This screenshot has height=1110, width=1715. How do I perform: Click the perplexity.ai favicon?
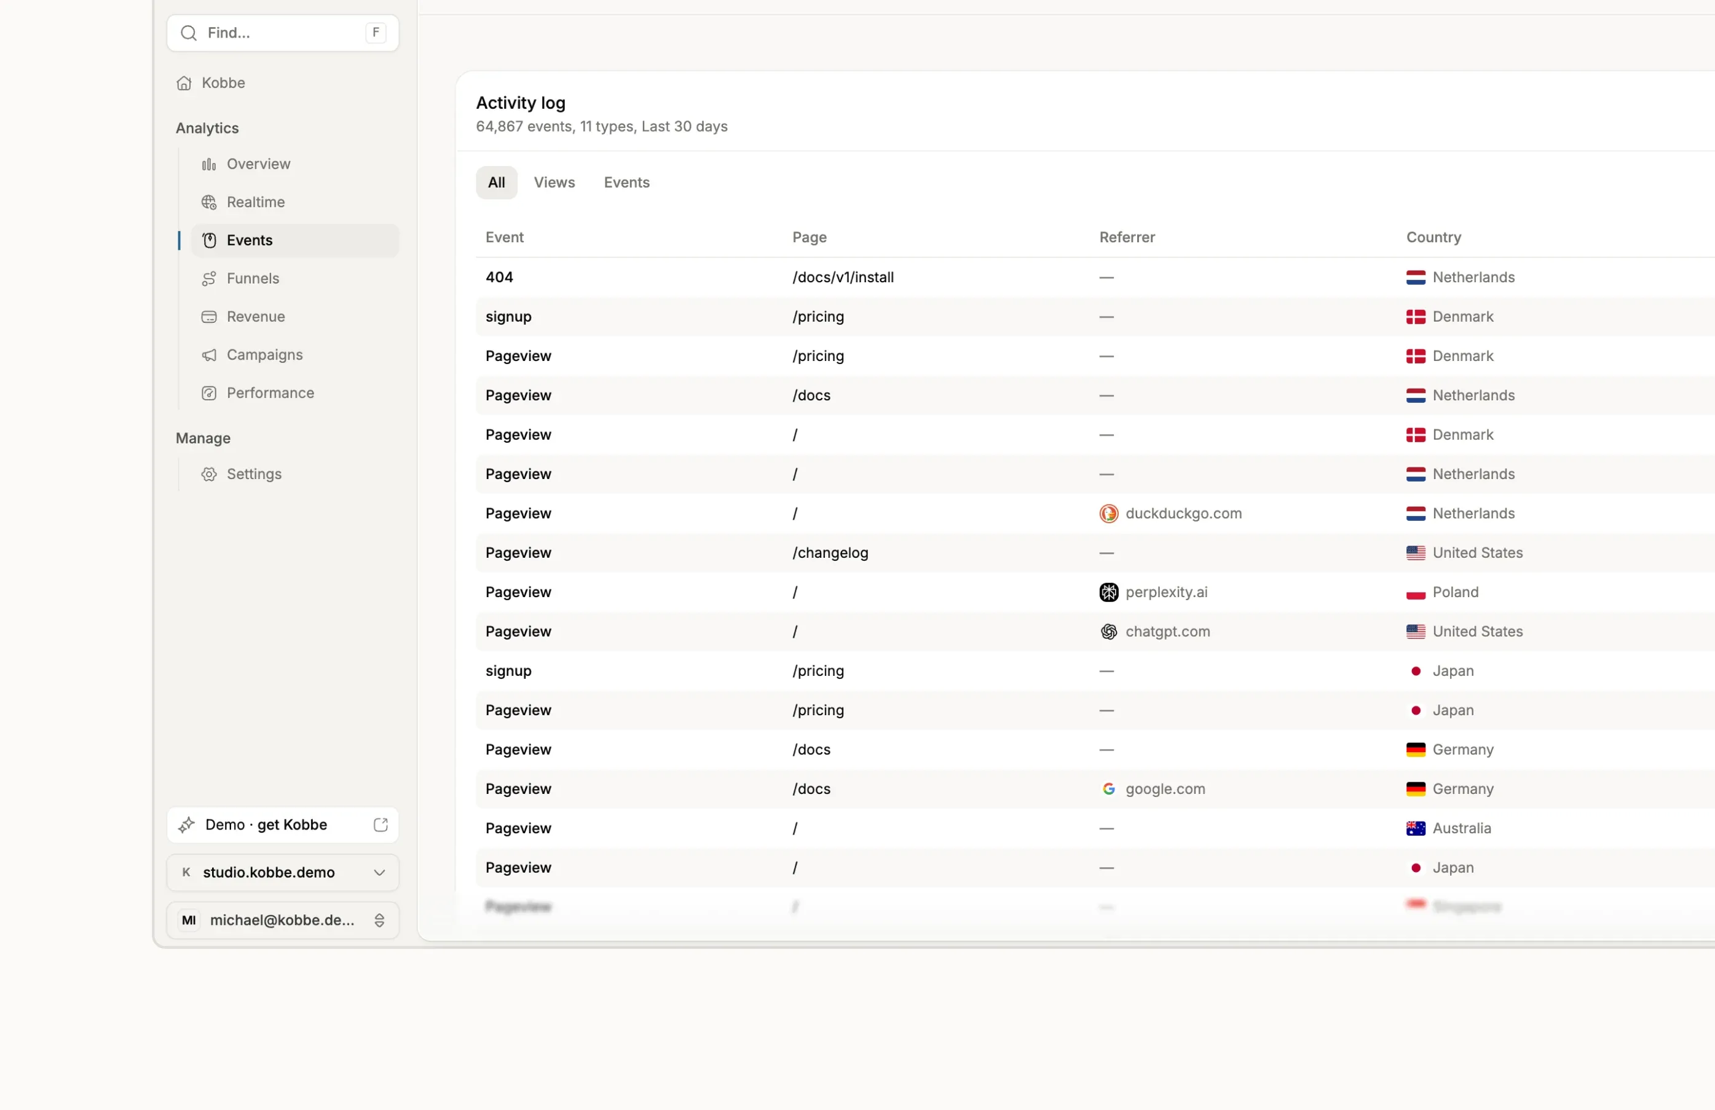[1108, 592]
